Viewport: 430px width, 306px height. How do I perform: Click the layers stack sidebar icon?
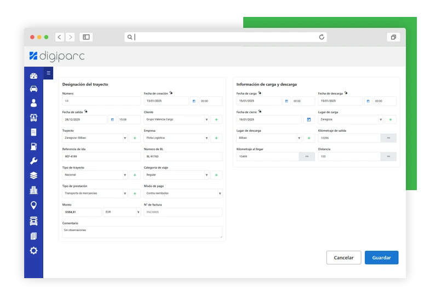point(33,175)
